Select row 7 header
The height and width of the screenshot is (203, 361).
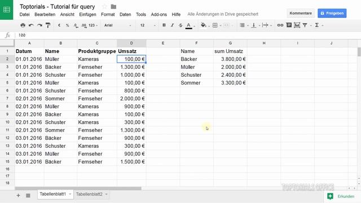(7, 99)
